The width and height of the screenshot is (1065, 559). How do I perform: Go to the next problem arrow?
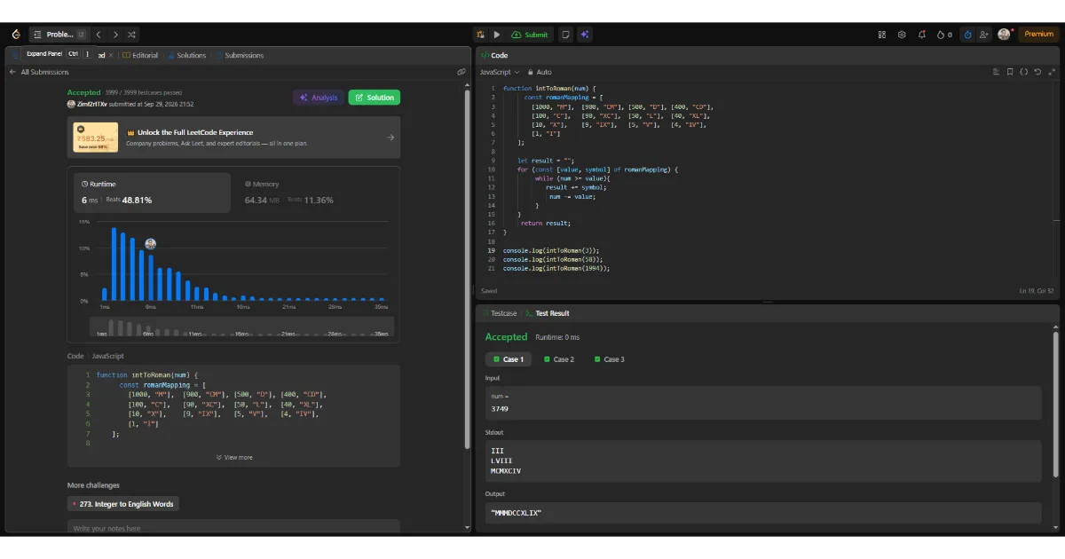pyautogui.click(x=115, y=35)
